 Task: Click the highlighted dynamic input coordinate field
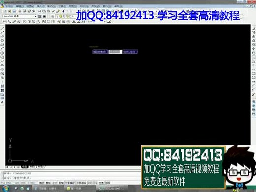coord(115,52)
